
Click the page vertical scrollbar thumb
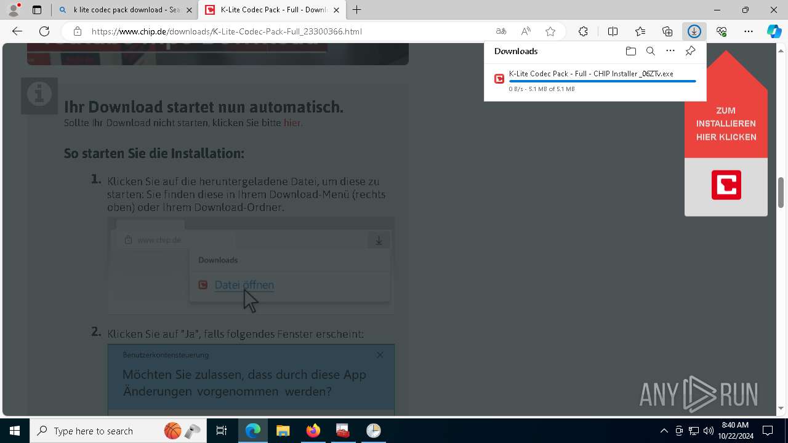(x=781, y=192)
